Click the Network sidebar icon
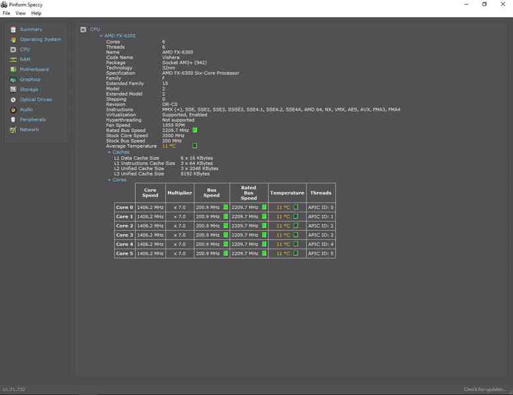The width and height of the screenshot is (513, 395). pos(13,130)
